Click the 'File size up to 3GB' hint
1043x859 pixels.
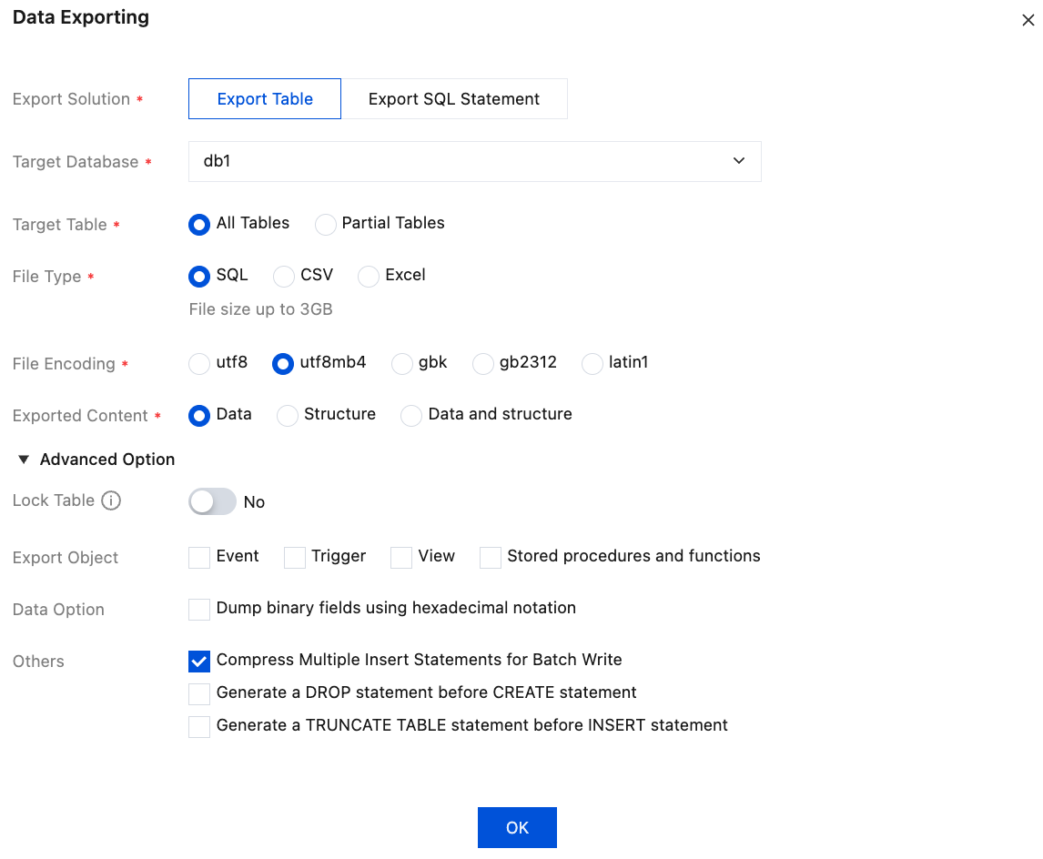coord(260,309)
